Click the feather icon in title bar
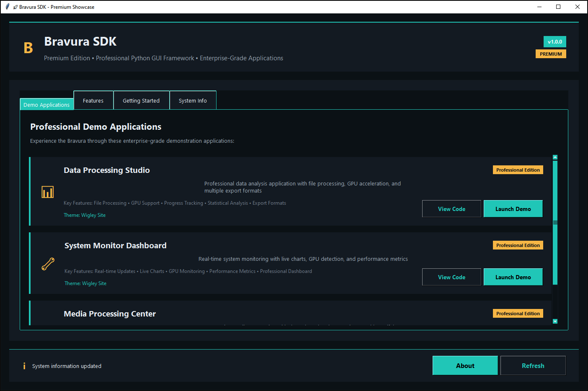Screen dimensions: 588x391 coord(8,7)
